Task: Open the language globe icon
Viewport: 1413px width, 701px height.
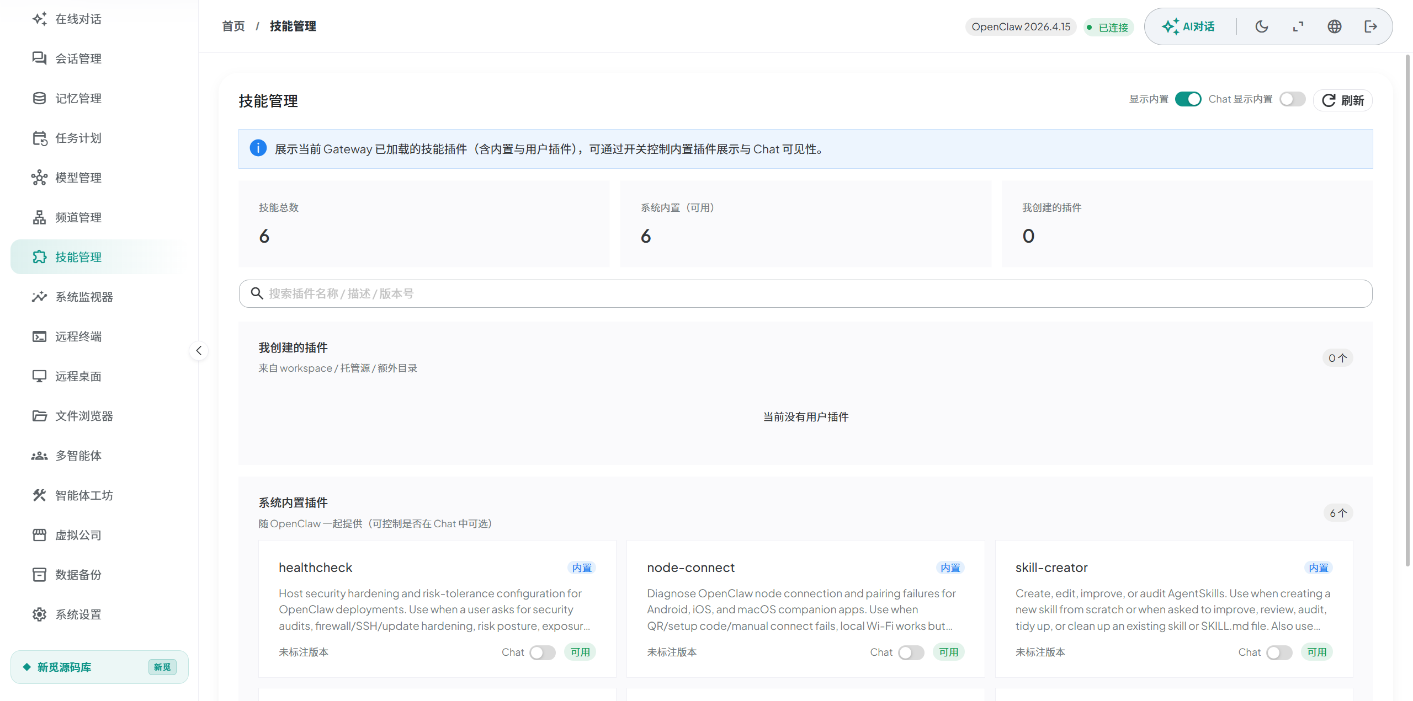Action: point(1334,26)
